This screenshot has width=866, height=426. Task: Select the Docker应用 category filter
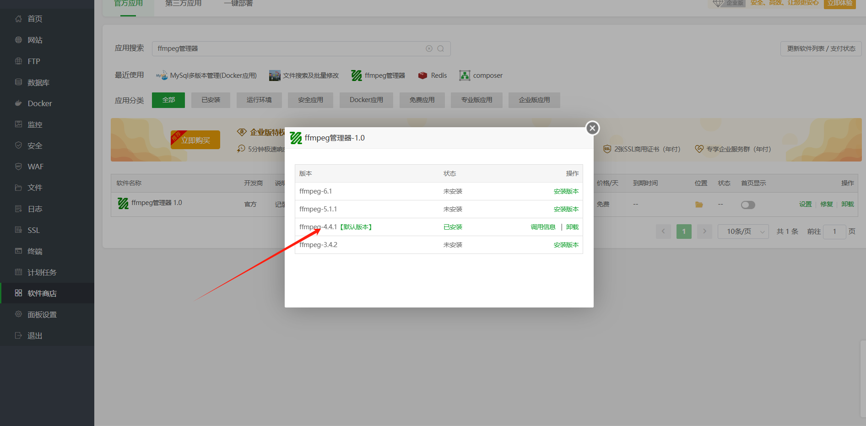click(x=366, y=100)
